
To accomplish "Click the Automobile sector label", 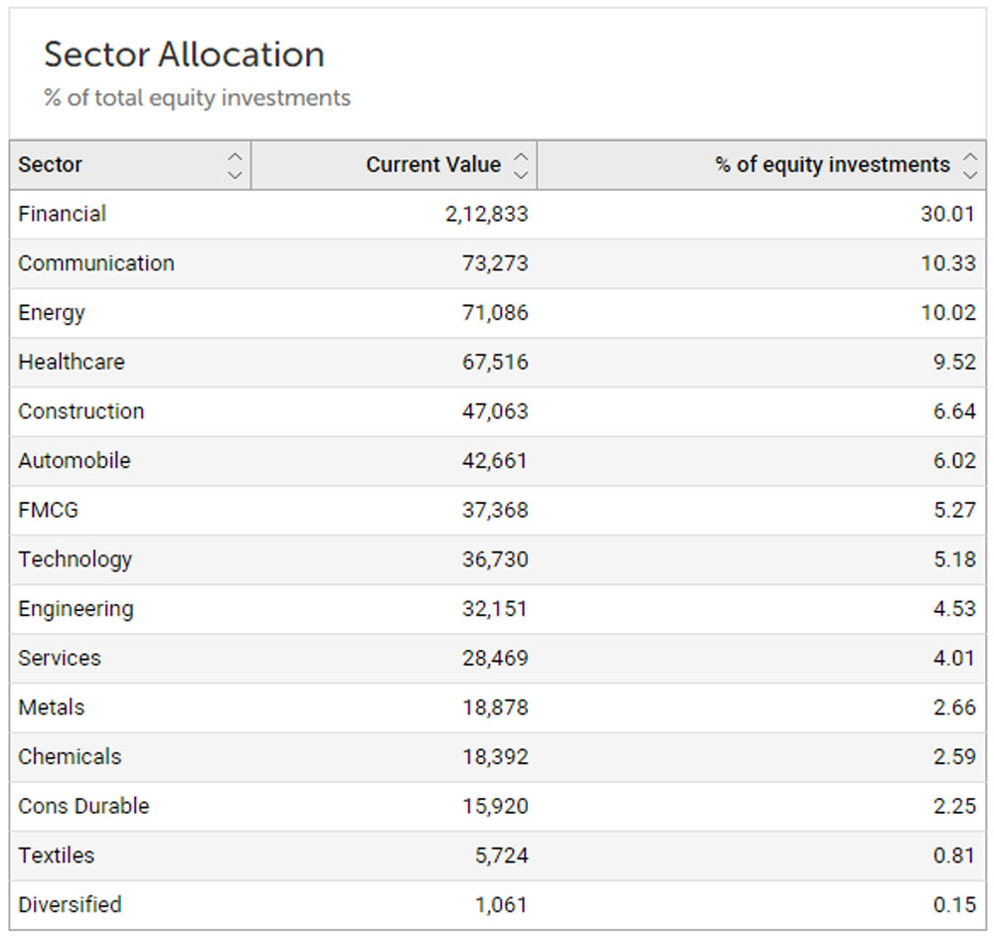I will (75, 461).
